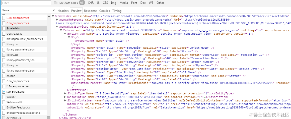Expand the Z_I_Item_DetailType EntityType node

pyautogui.click(x=65, y=93)
